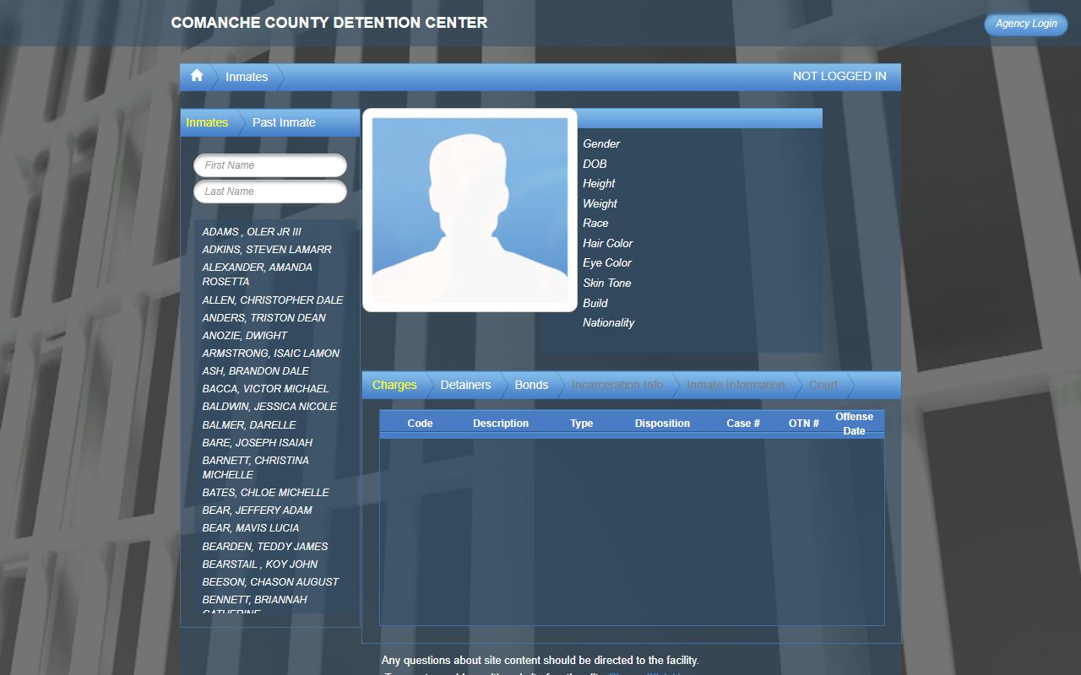The image size is (1081, 675).
Task: Open the Inmates breadcrumb link
Action: 247,77
